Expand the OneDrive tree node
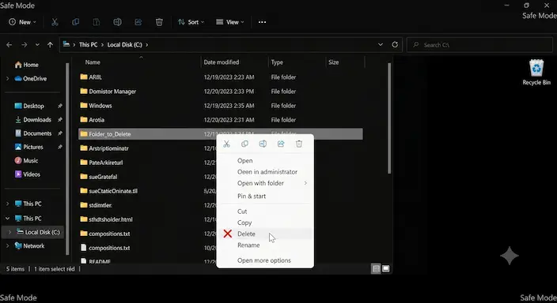557x303 pixels. tap(8, 79)
